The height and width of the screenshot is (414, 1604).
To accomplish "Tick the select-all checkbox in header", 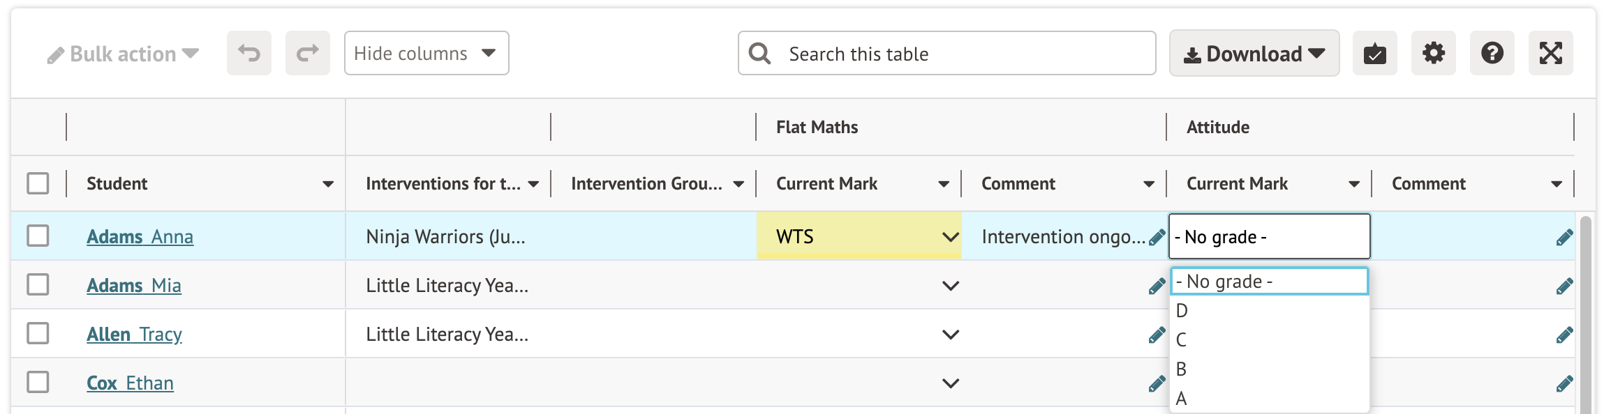I will (x=38, y=183).
